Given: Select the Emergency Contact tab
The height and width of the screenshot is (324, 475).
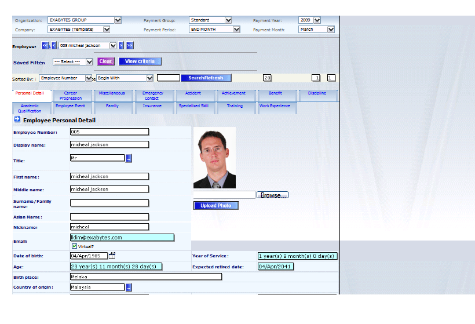Looking at the screenshot, I should [x=152, y=96].
